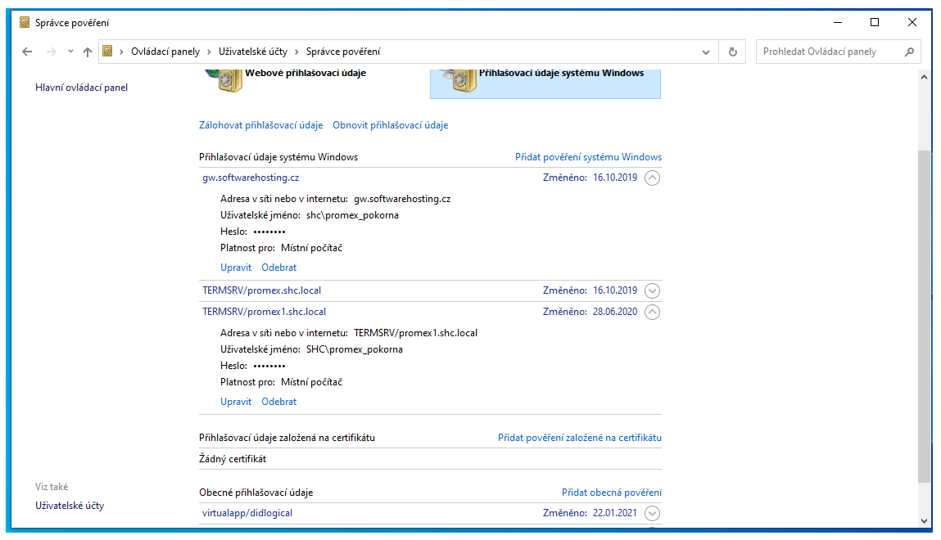
Task: Click Zálohovat přihlašovací údaje link
Action: (260, 125)
